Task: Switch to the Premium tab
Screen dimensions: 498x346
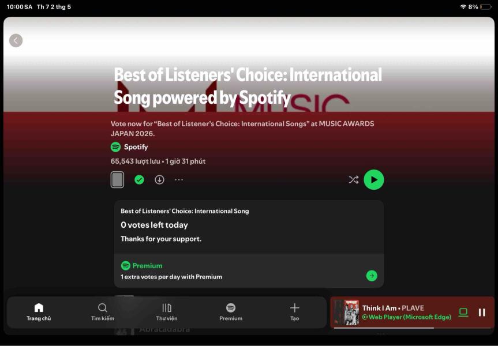Action: 231,312
